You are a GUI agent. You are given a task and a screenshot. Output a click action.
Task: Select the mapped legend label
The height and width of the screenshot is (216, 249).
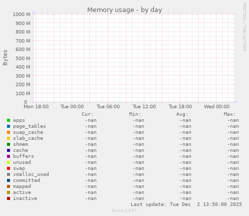pyautogui.click(x=22, y=186)
